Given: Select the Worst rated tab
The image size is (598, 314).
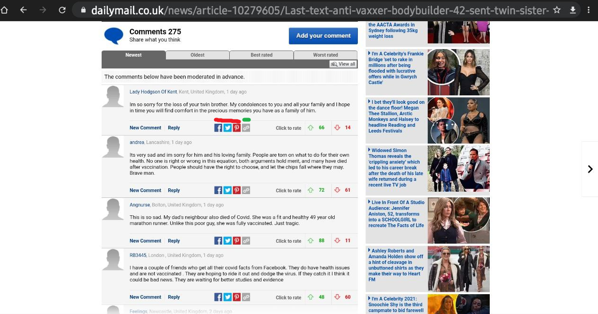Looking at the screenshot, I should click(x=325, y=55).
